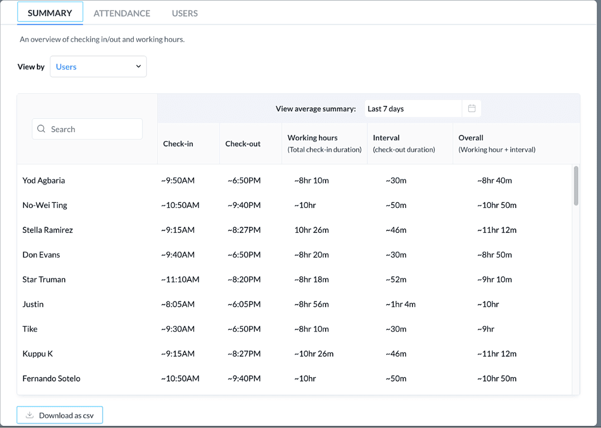Click the Check-in column header

(178, 144)
